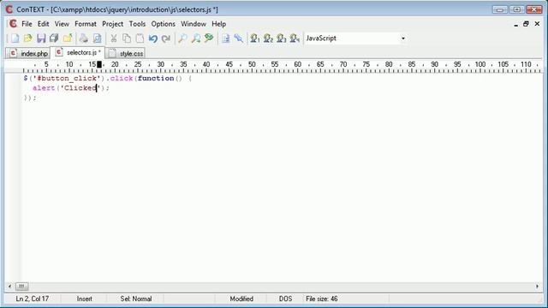The height and width of the screenshot is (308, 548).
Task: Select the selectors.js tab
Action: [x=78, y=52]
